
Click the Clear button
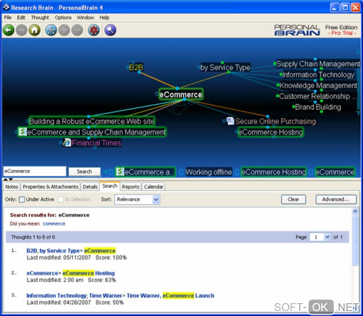(293, 200)
